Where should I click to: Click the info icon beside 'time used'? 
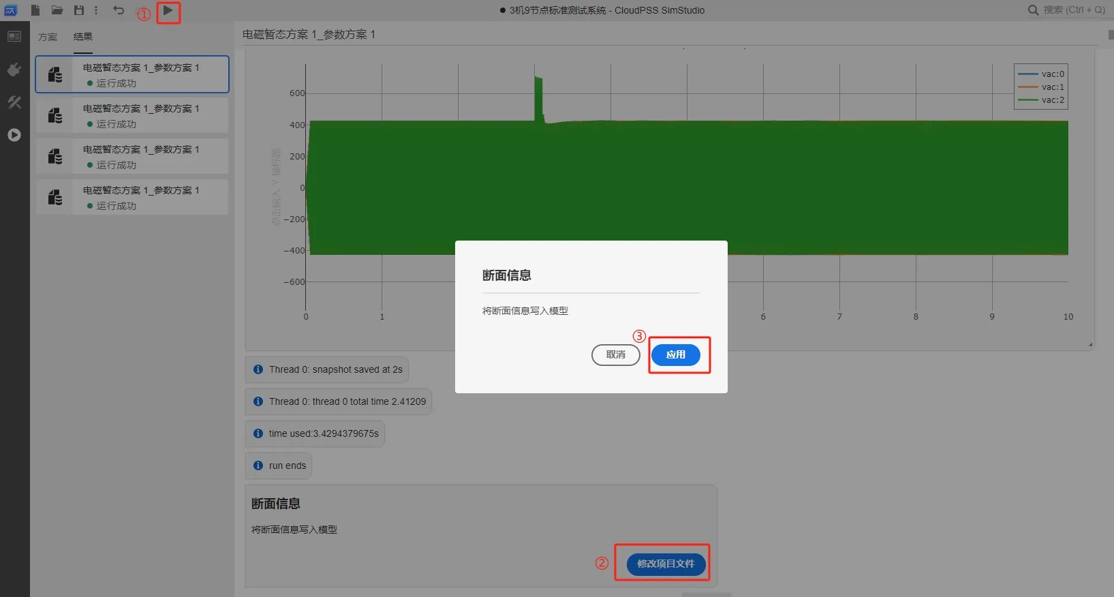click(x=258, y=433)
